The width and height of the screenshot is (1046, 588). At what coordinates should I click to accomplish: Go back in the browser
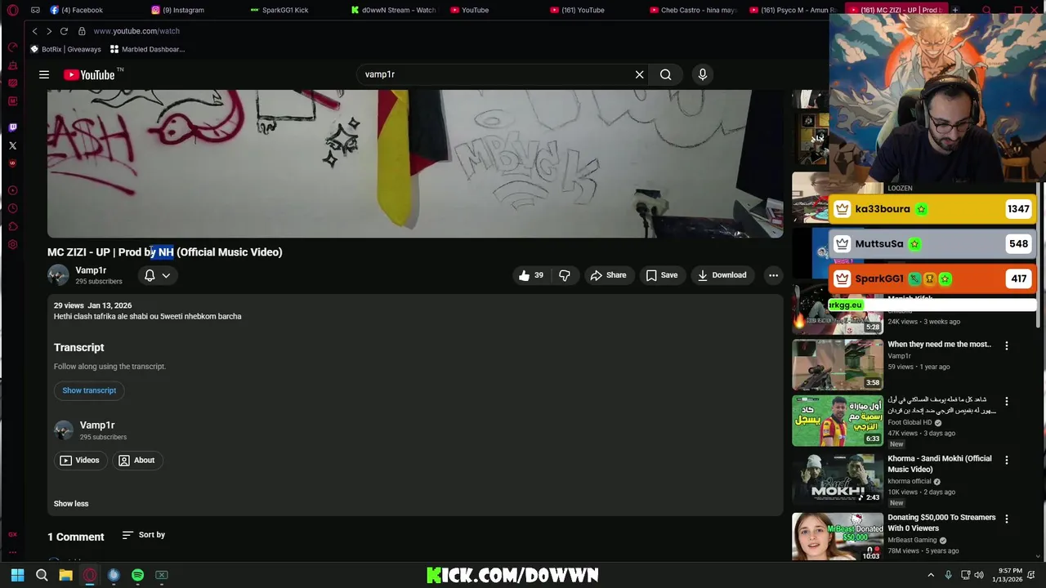click(x=34, y=31)
